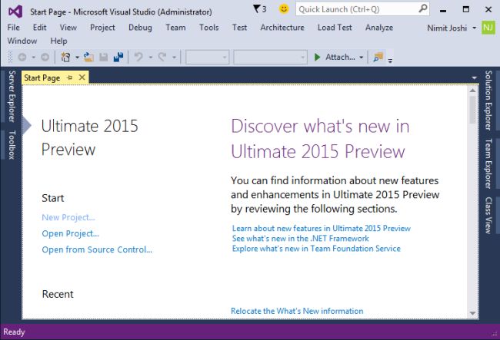Click See what's new in .NET Framework
This screenshot has height=340, width=500.
tap(300, 238)
